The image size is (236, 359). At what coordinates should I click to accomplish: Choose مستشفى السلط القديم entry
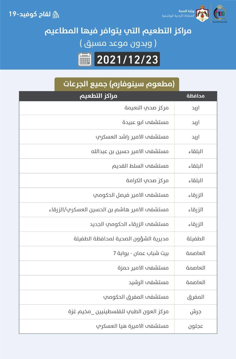coord(140,166)
